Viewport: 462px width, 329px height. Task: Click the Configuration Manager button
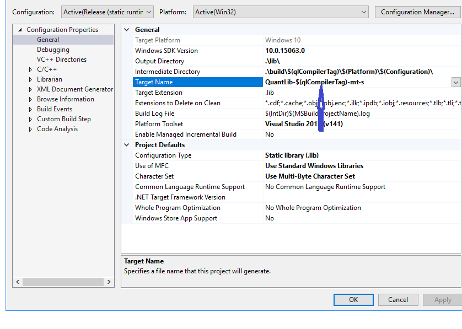(x=417, y=12)
